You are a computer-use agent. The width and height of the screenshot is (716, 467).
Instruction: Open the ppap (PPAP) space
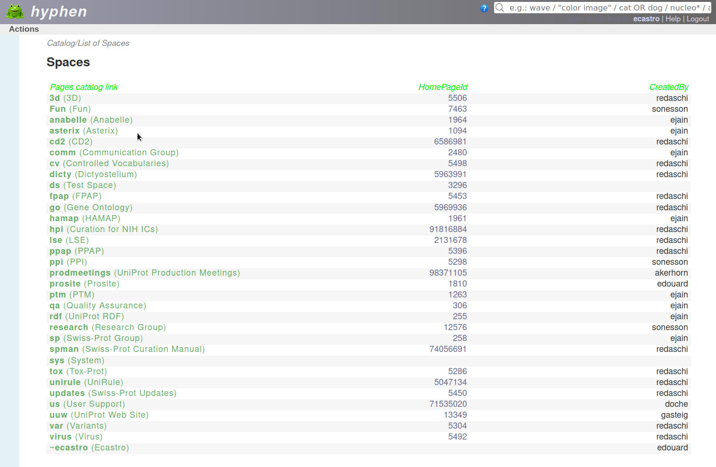pyautogui.click(x=77, y=251)
